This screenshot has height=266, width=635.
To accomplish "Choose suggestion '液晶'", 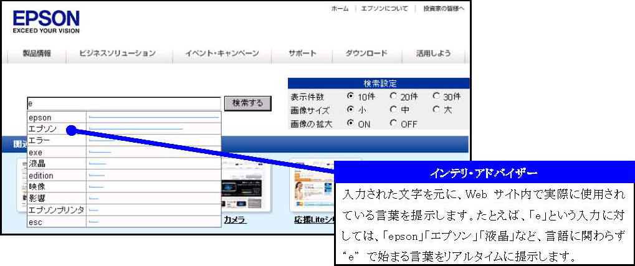I will 124,164.
